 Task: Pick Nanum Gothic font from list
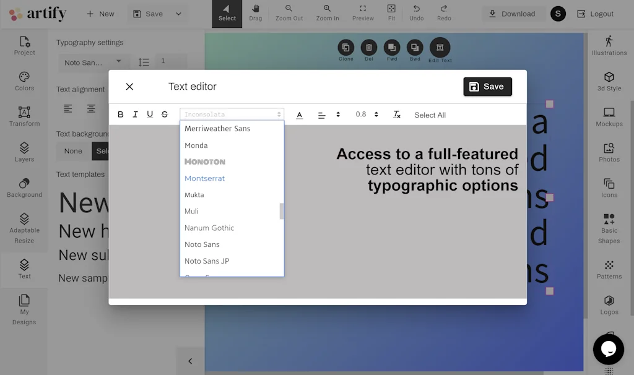click(209, 228)
